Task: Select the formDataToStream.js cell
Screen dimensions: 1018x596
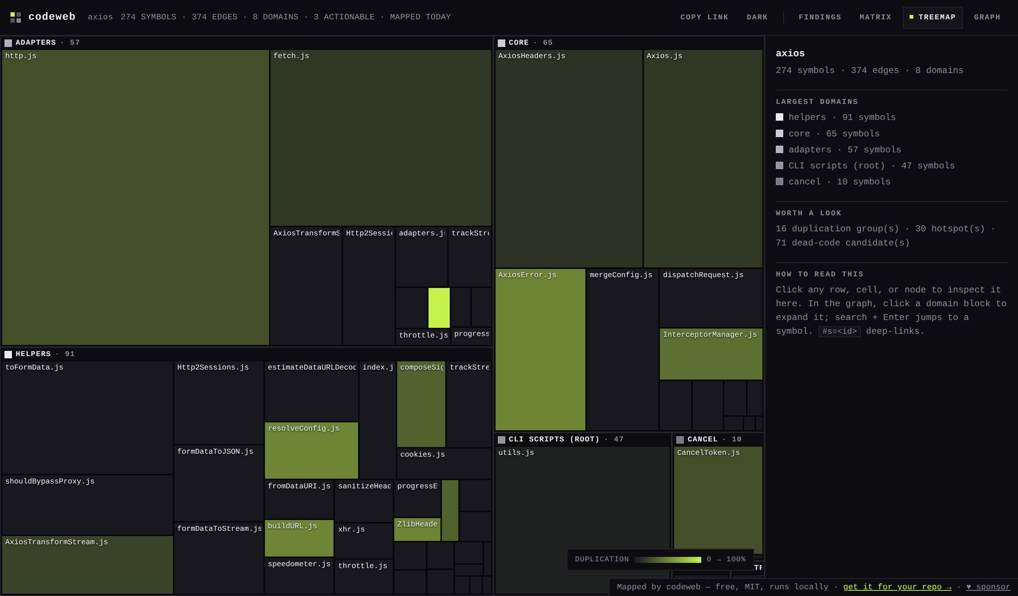Action: (219, 558)
